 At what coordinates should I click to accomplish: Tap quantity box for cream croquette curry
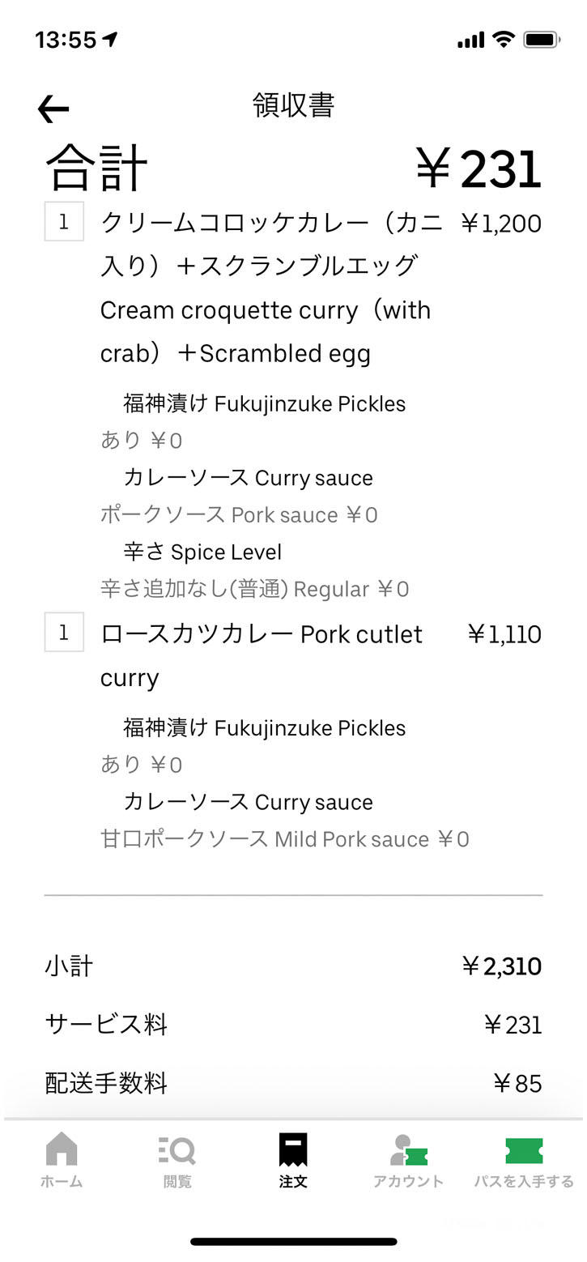point(64,223)
